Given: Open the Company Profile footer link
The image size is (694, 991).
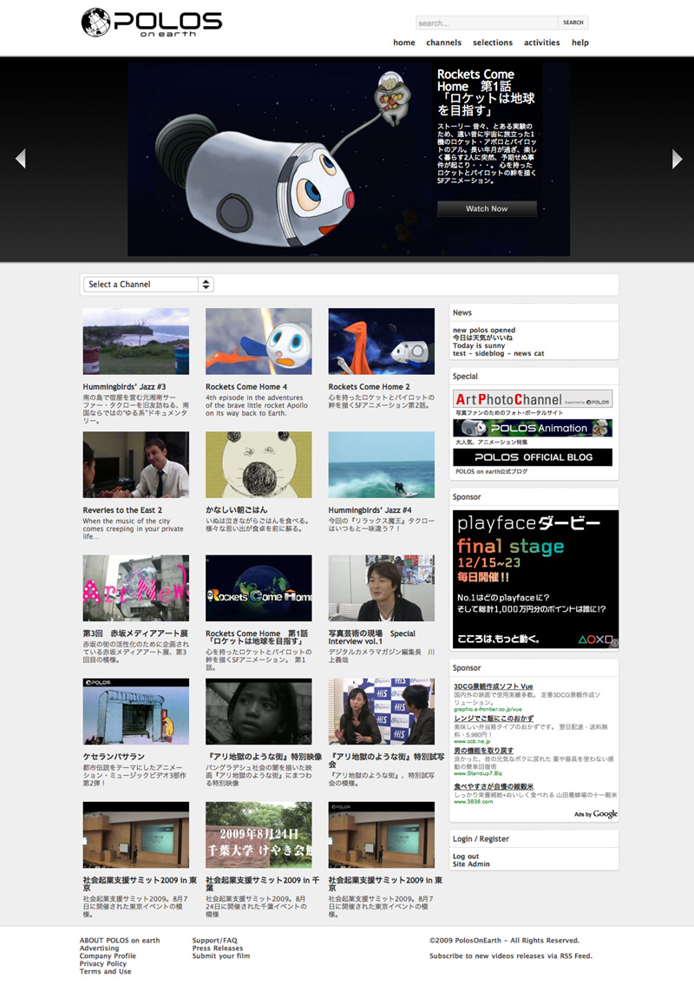Looking at the screenshot, I should [108, 955].
